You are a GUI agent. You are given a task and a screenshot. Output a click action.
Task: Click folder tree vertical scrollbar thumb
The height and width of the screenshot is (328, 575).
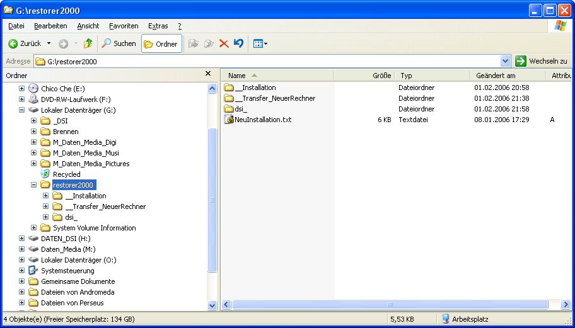[212, 200]
